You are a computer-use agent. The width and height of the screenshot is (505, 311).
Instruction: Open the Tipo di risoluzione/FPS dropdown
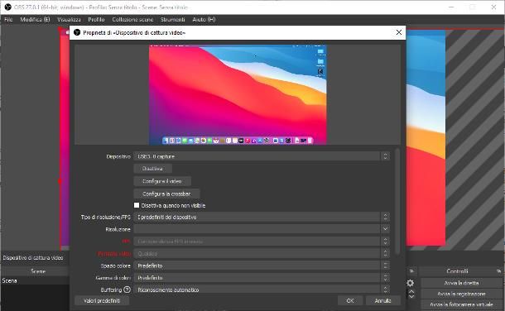point(262,217)
